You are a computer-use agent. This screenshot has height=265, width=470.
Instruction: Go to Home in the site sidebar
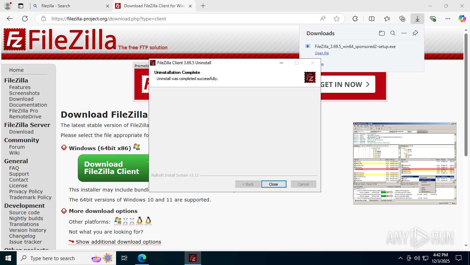[16, 70]
